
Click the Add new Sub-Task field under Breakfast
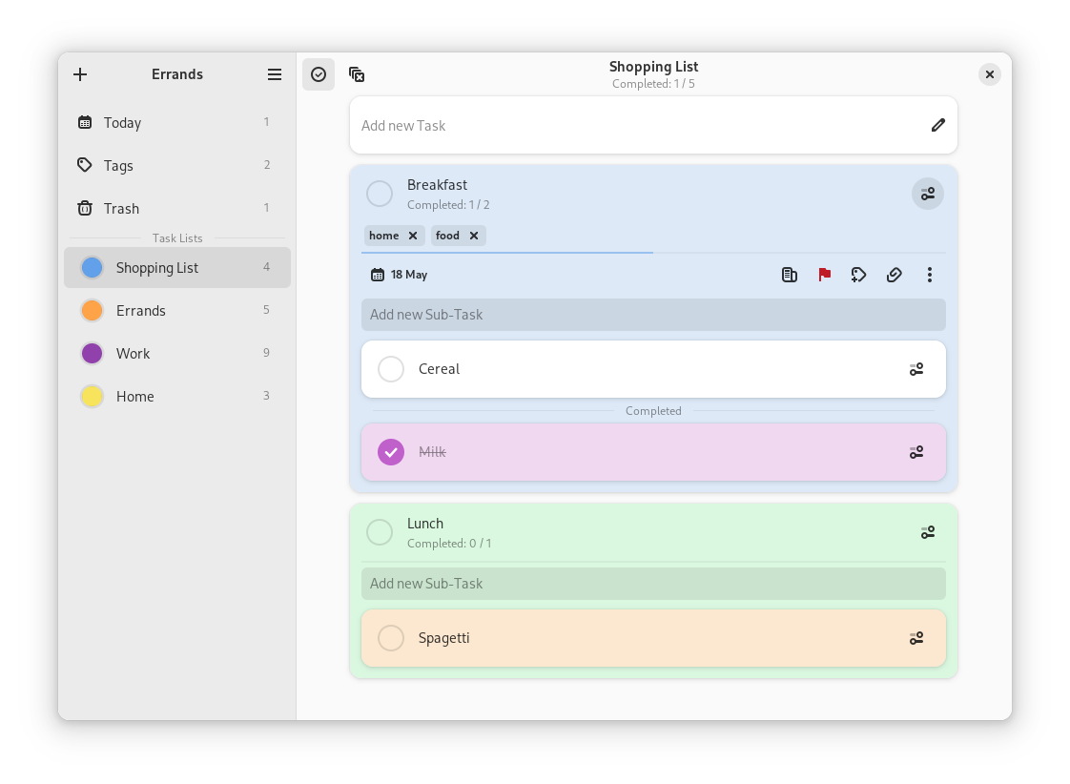(x=653, y=315)
